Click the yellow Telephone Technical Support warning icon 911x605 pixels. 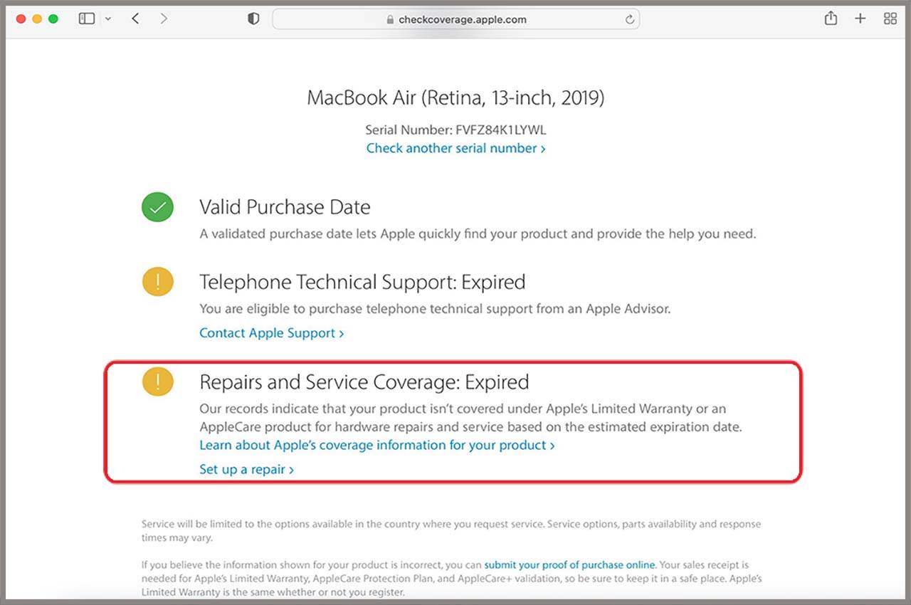click(x=157, y=282)
